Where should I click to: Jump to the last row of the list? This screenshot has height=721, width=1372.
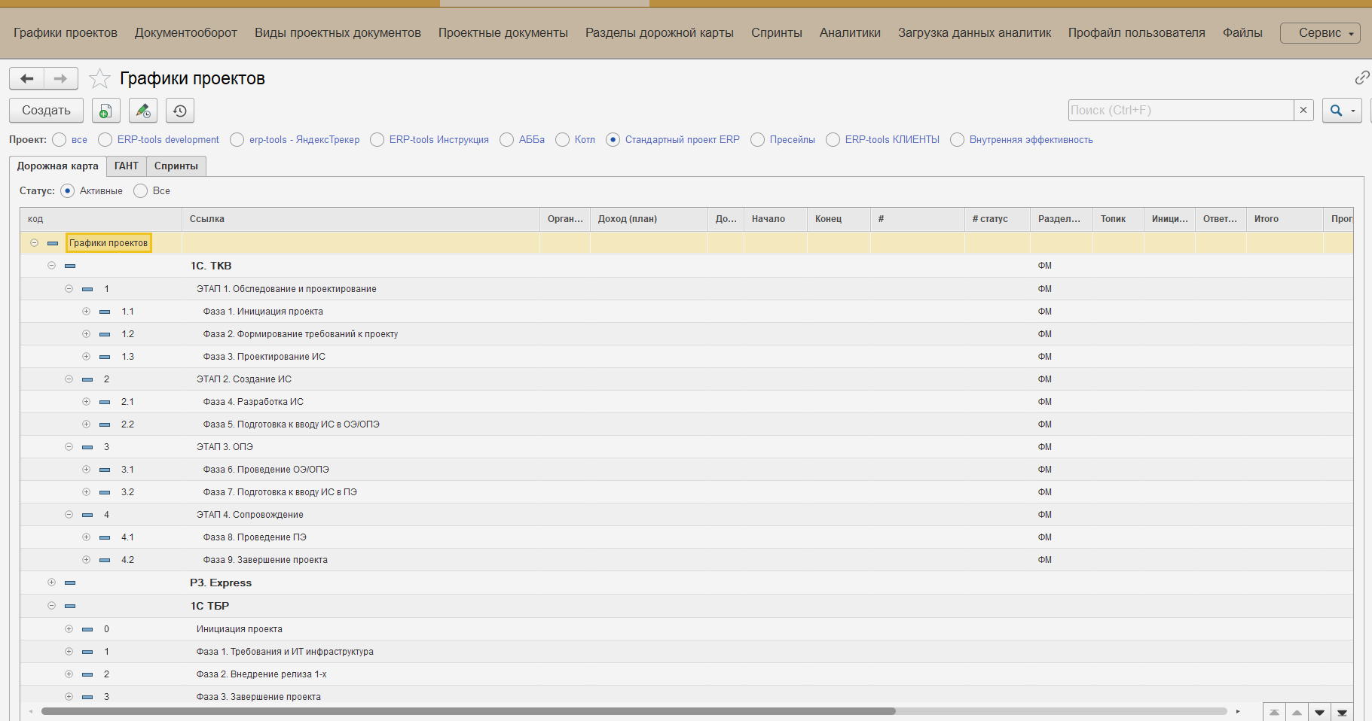pyautogui.click(x=1342, y=712)
